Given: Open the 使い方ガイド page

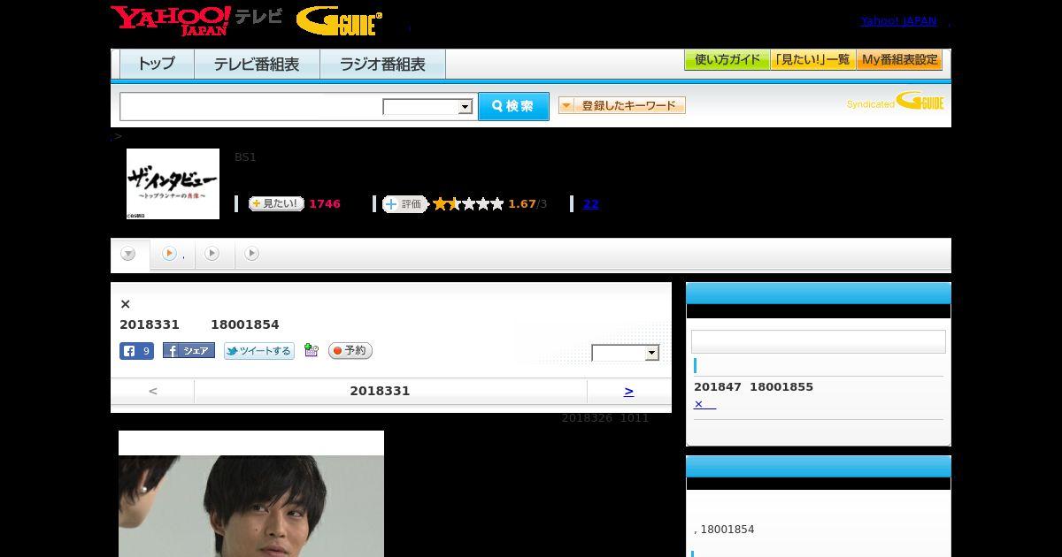Looking at the screenshot, I should (727, 60).
